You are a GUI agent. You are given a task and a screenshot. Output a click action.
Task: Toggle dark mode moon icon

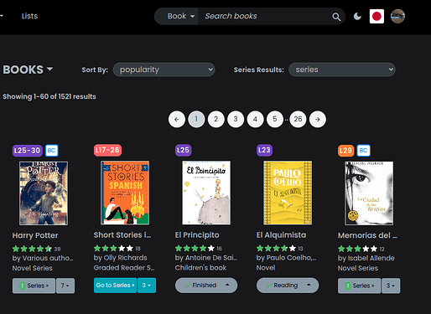357,17
